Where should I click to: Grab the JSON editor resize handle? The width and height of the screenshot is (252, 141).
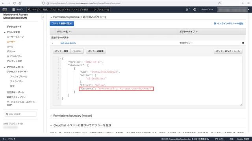tap(241, 105)
